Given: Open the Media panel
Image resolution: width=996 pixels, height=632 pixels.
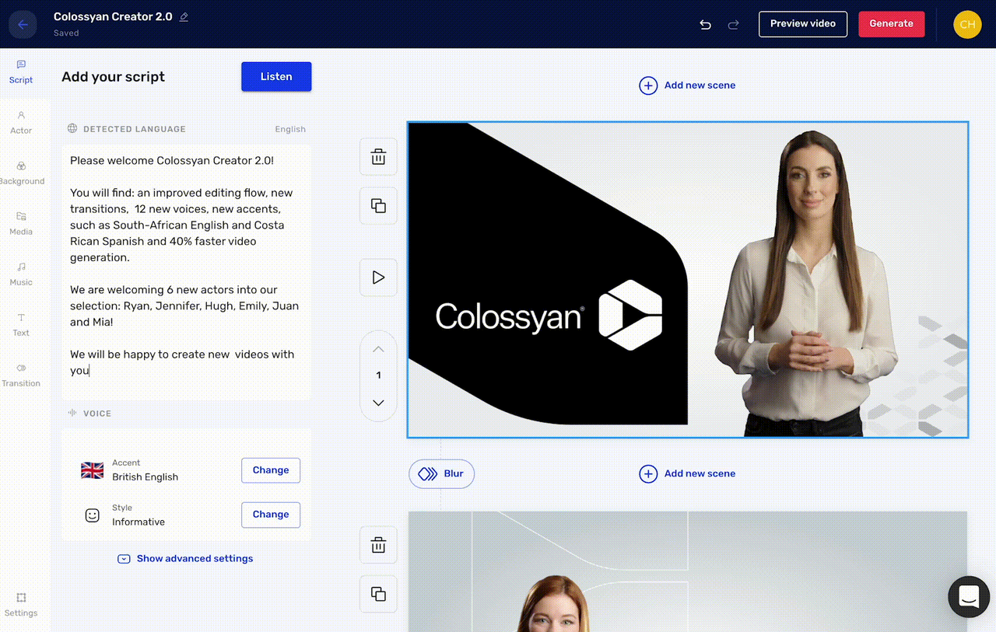Looking at the screenshot, I should pyautogui.click(x=21, y=224).
